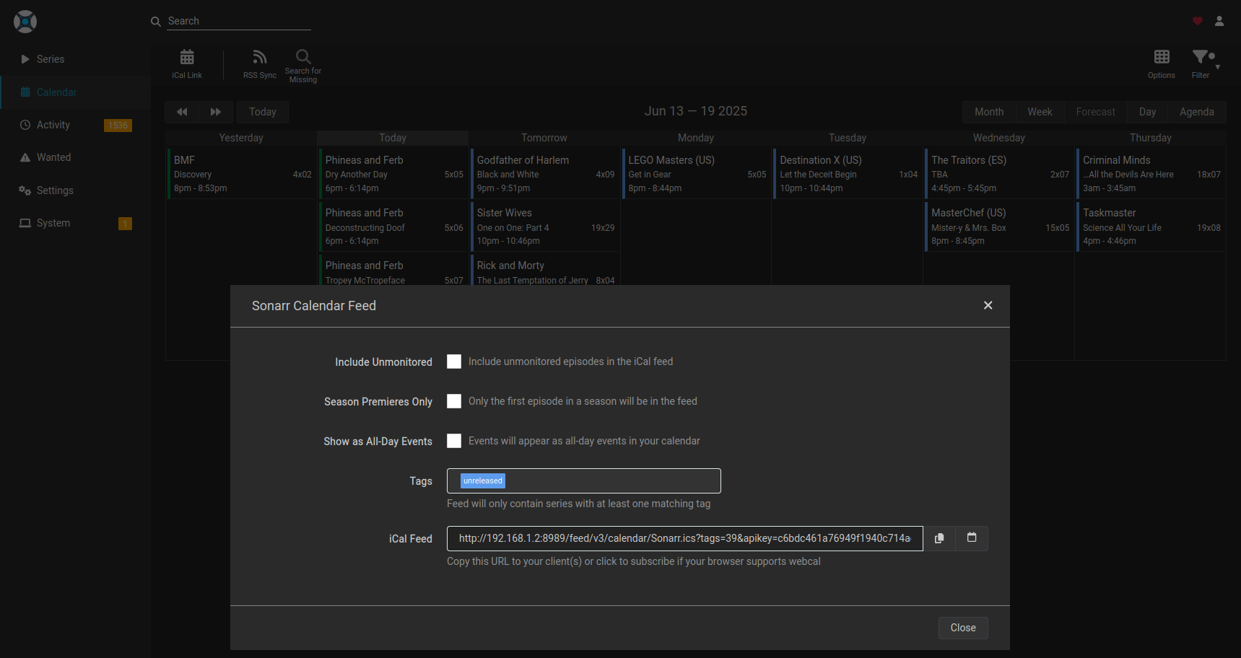This screenshot has height=658, width=1241.
Task: Click the search magnifier icon
Action: (155, 22)
